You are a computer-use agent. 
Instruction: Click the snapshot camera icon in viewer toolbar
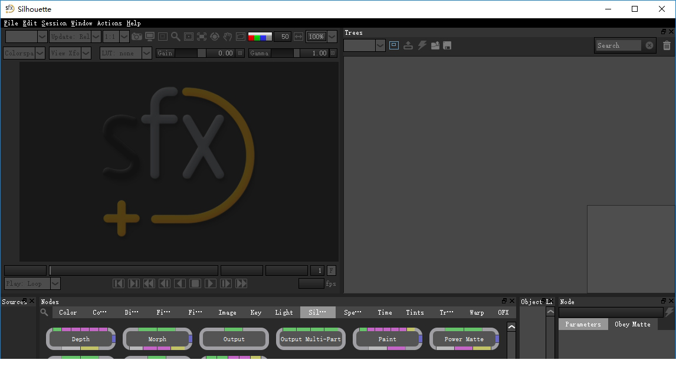click(x=137, y=37)
